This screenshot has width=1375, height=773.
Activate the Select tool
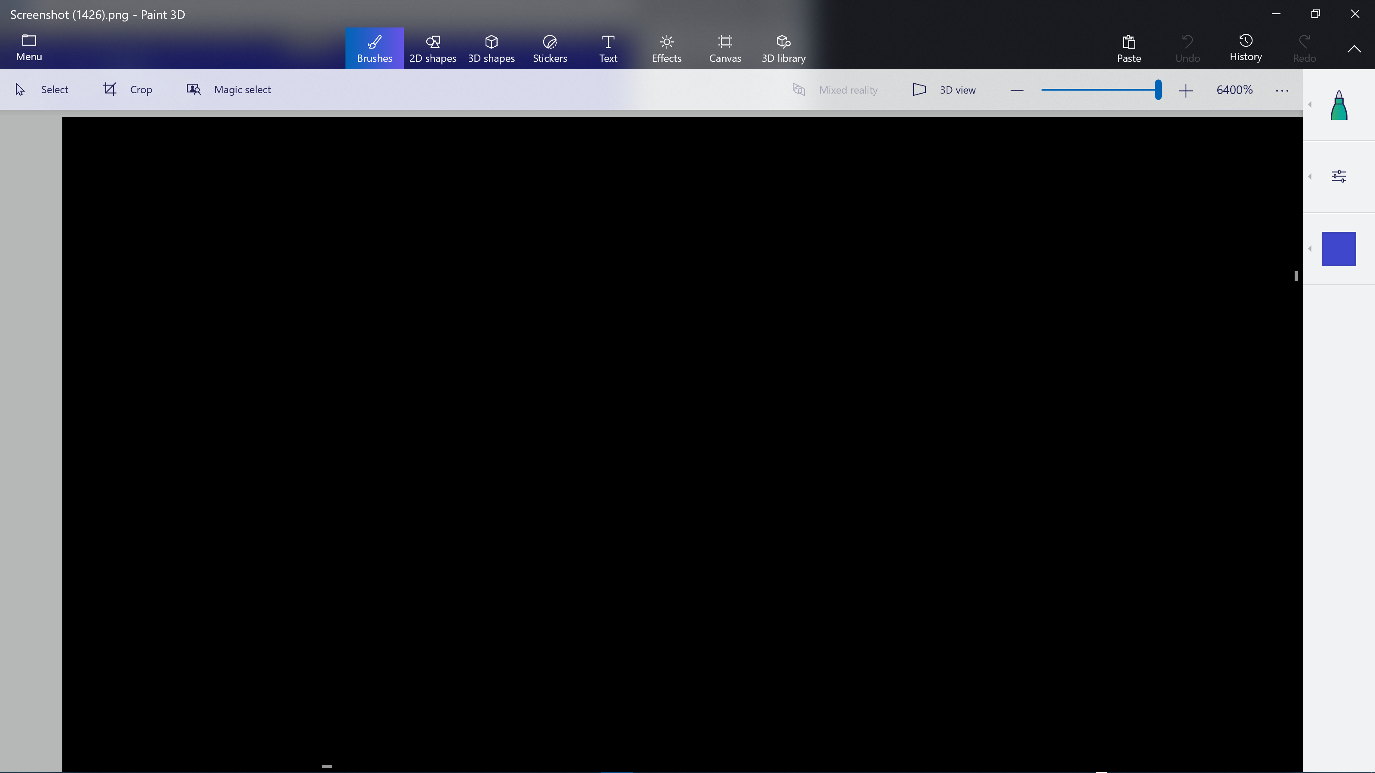(x=42, y=90)
